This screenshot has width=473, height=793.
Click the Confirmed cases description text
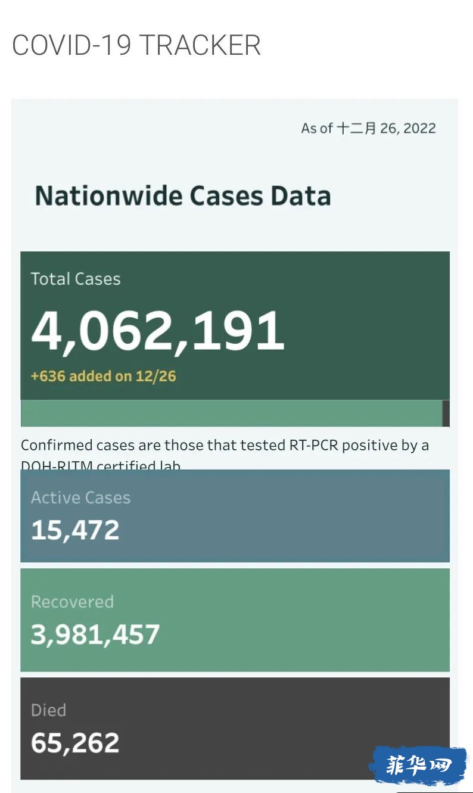[x=225, y=454]
